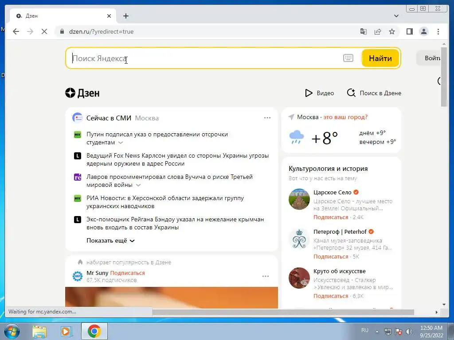This screenshot has width=454, height=340.
Task: Open three-dot menu of Mr Suny post
Action: (266, 276)
